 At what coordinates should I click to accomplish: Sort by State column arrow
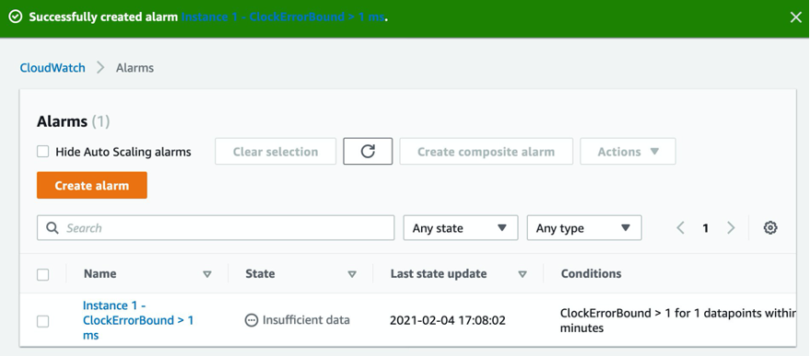352,274
